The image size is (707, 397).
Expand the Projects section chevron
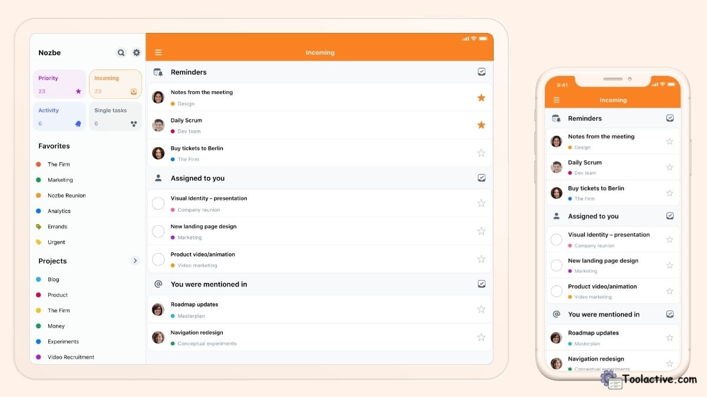[x=135, y=261]
